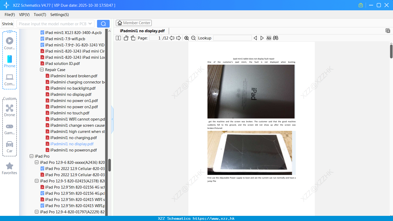Viewport: 393px width, 221px height.
Task: Open iPadmini no backlight.pdf
Action: pyautogui.click(x=70, y=88)
